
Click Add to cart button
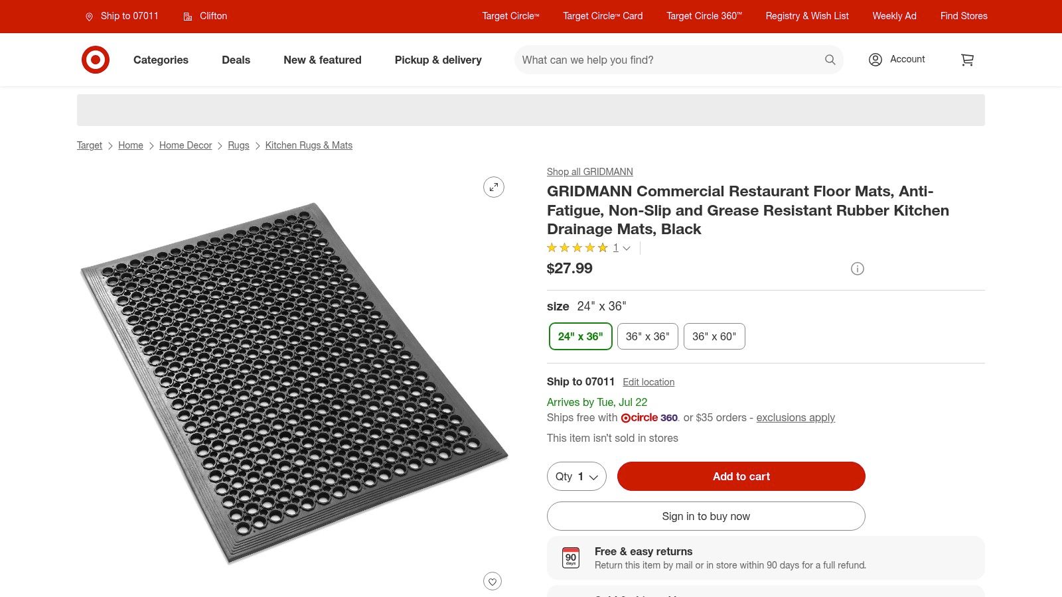tap(741, 476)
